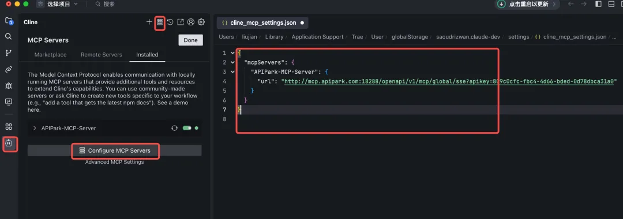The height and width of the screenshot is (219, 623).
Task: Toggle the bottom panel layout icon
Action: 611,4
